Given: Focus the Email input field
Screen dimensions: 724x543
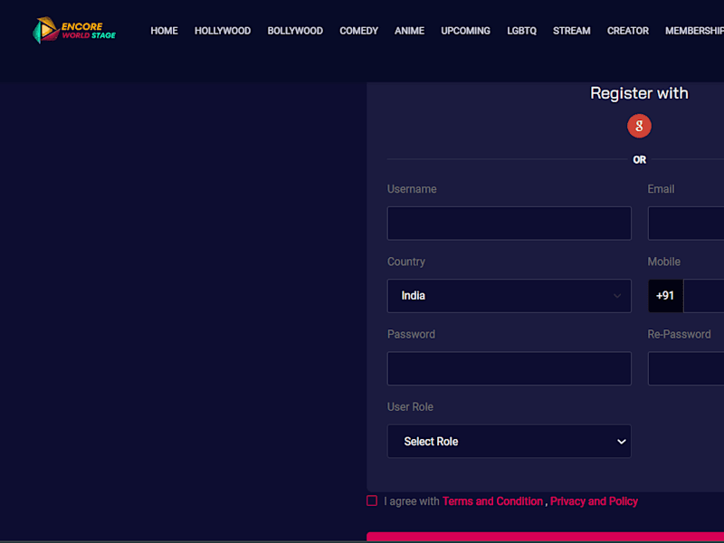Looking at the screenshot, I should 686,224.
